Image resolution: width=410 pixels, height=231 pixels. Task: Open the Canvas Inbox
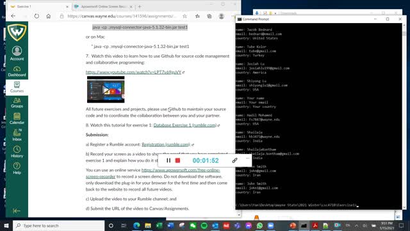[17, 135]
